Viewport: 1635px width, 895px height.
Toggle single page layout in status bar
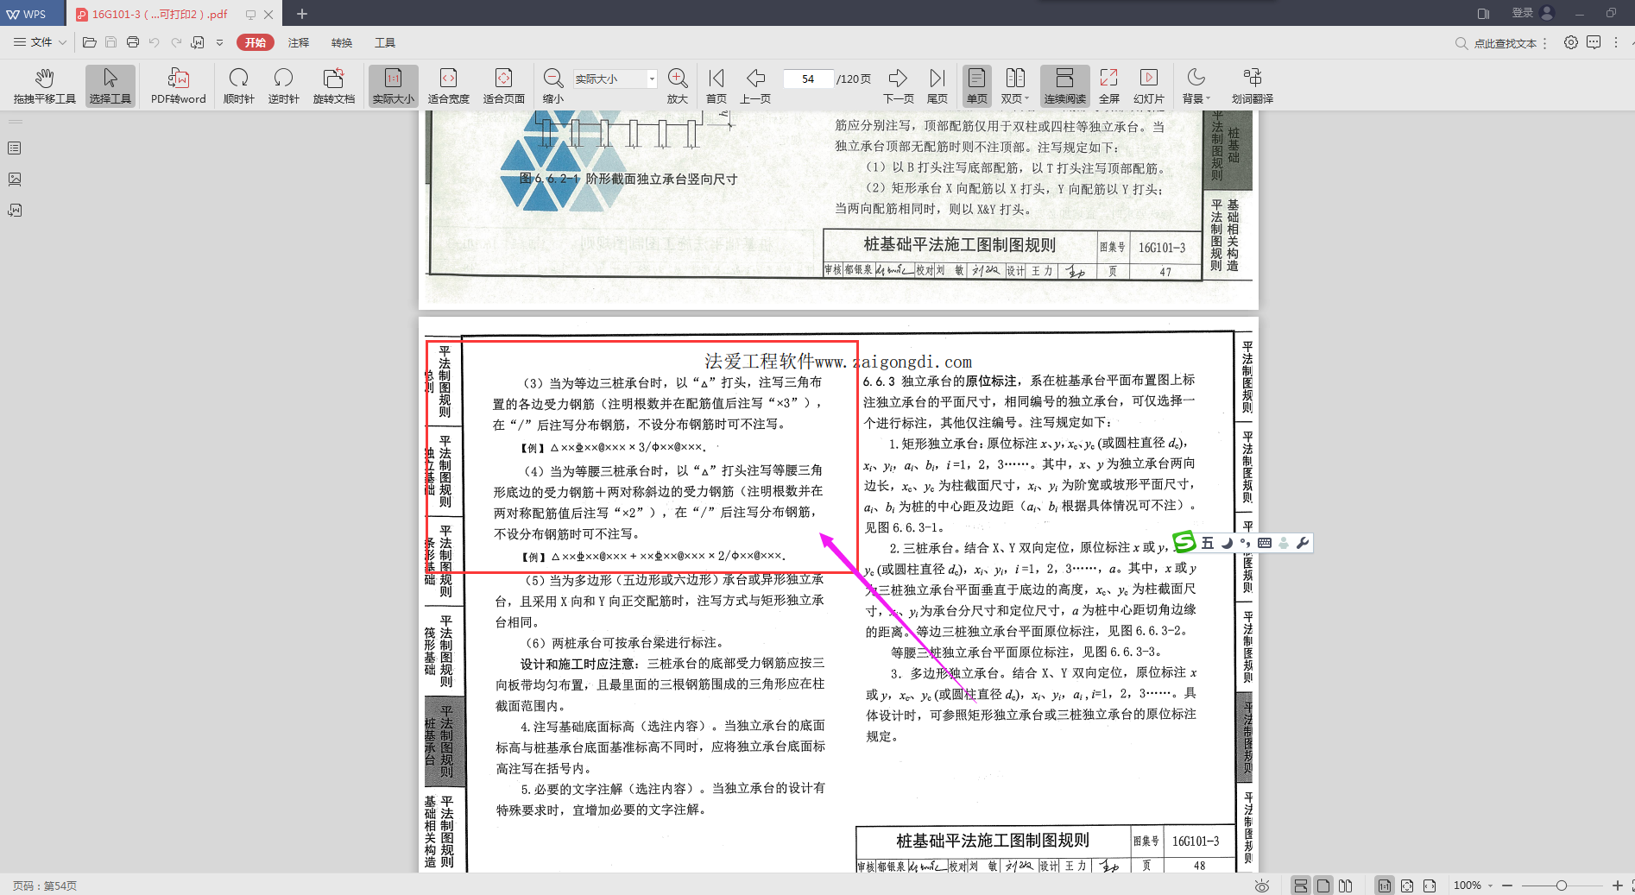[1323, 886]
